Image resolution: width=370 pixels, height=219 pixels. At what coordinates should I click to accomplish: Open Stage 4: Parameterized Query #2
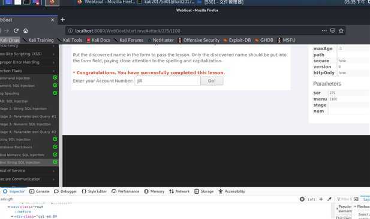point(28,132)
